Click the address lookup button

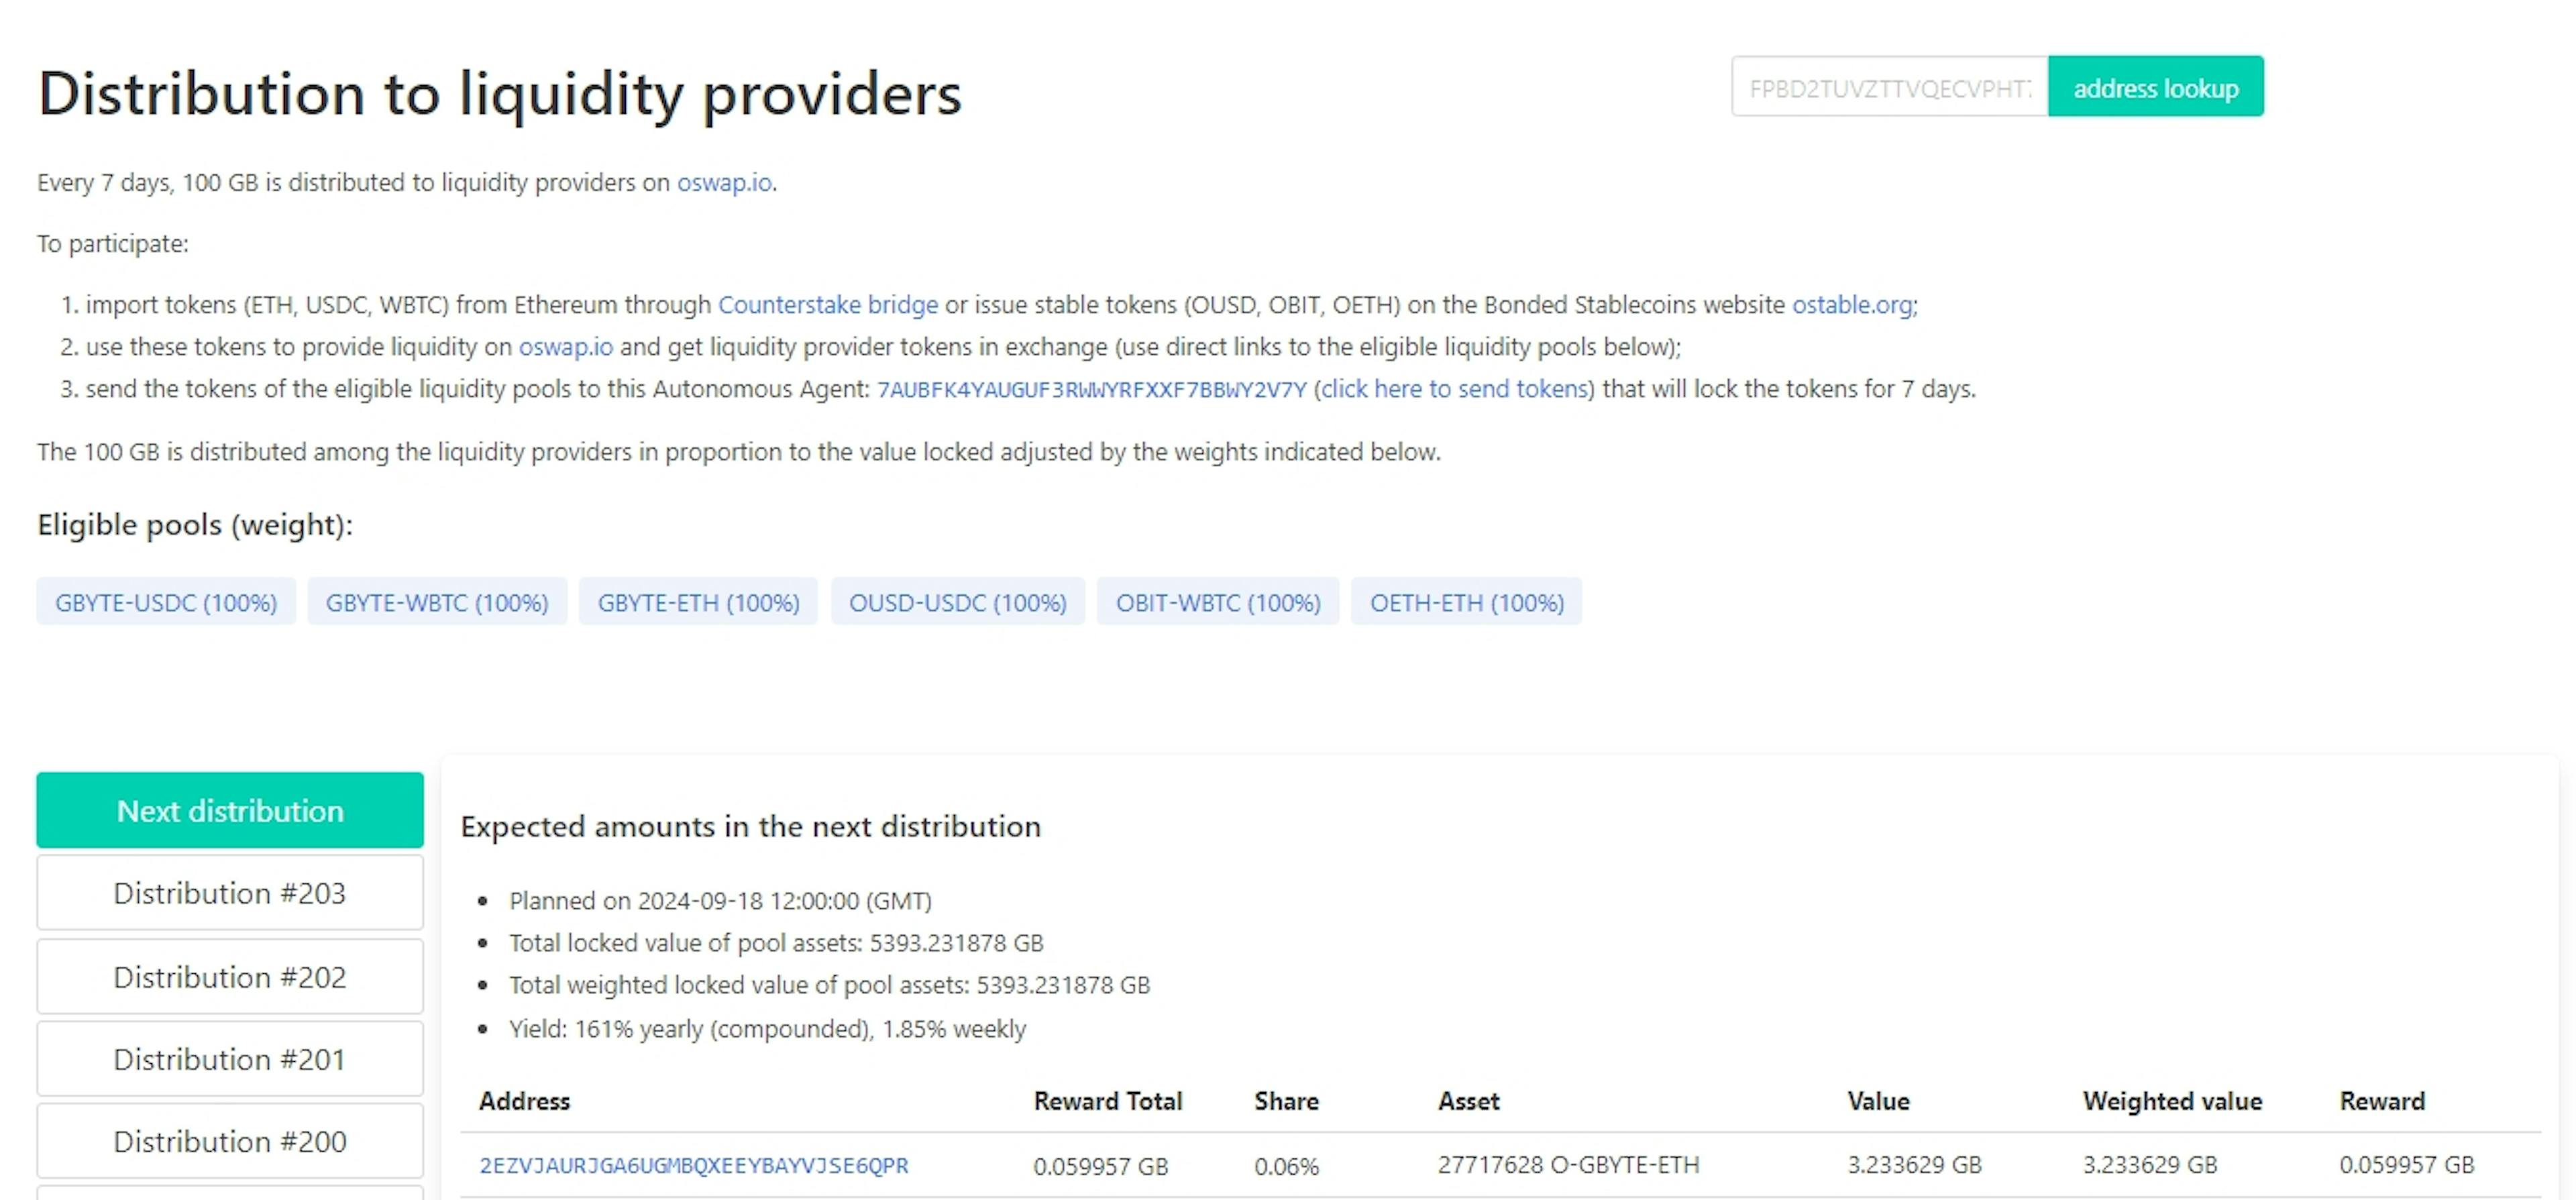point(2156,87)
